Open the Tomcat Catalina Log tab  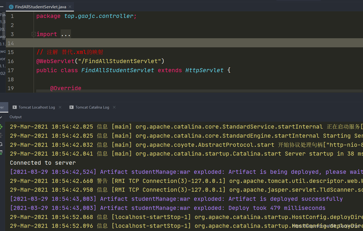pos(92,107)
